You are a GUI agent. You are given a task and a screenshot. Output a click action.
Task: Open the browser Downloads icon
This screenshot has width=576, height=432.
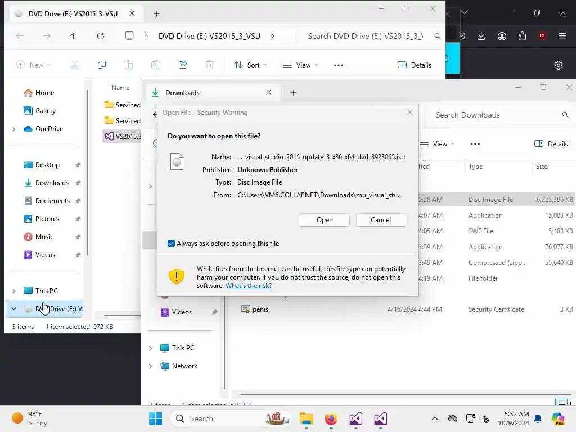pyautogui.click(x=481, y=36)
